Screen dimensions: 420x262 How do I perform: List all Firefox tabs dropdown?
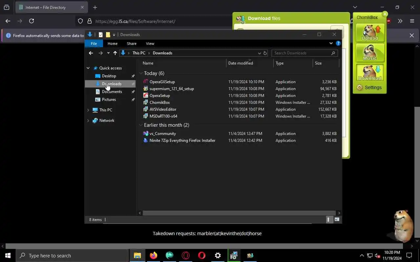tap(355, 7)
